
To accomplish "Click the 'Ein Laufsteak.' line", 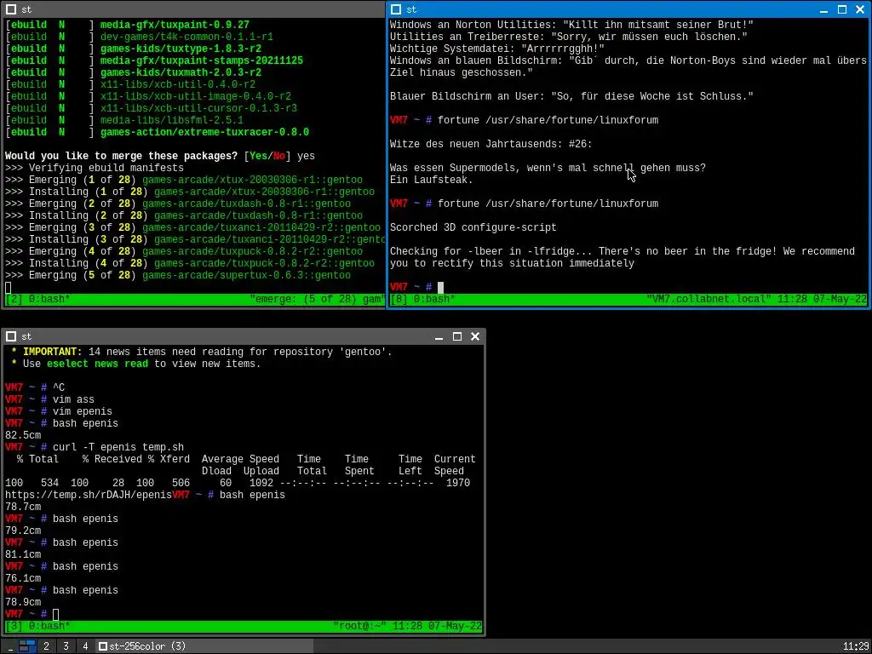I will (432, 181).
